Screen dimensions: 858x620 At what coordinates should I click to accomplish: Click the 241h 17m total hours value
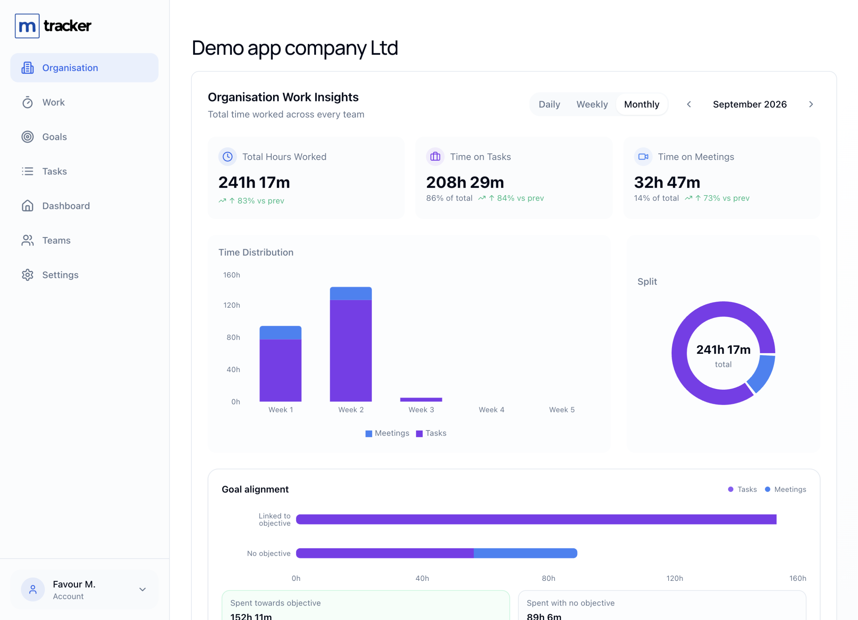click(254, 182)
